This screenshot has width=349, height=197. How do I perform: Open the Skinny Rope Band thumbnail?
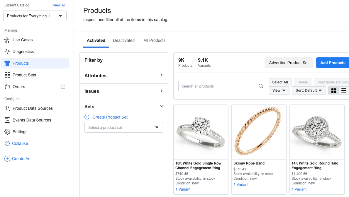259,132
